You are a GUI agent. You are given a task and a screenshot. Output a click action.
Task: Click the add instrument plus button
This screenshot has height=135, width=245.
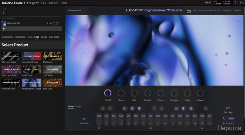point(4,29)
